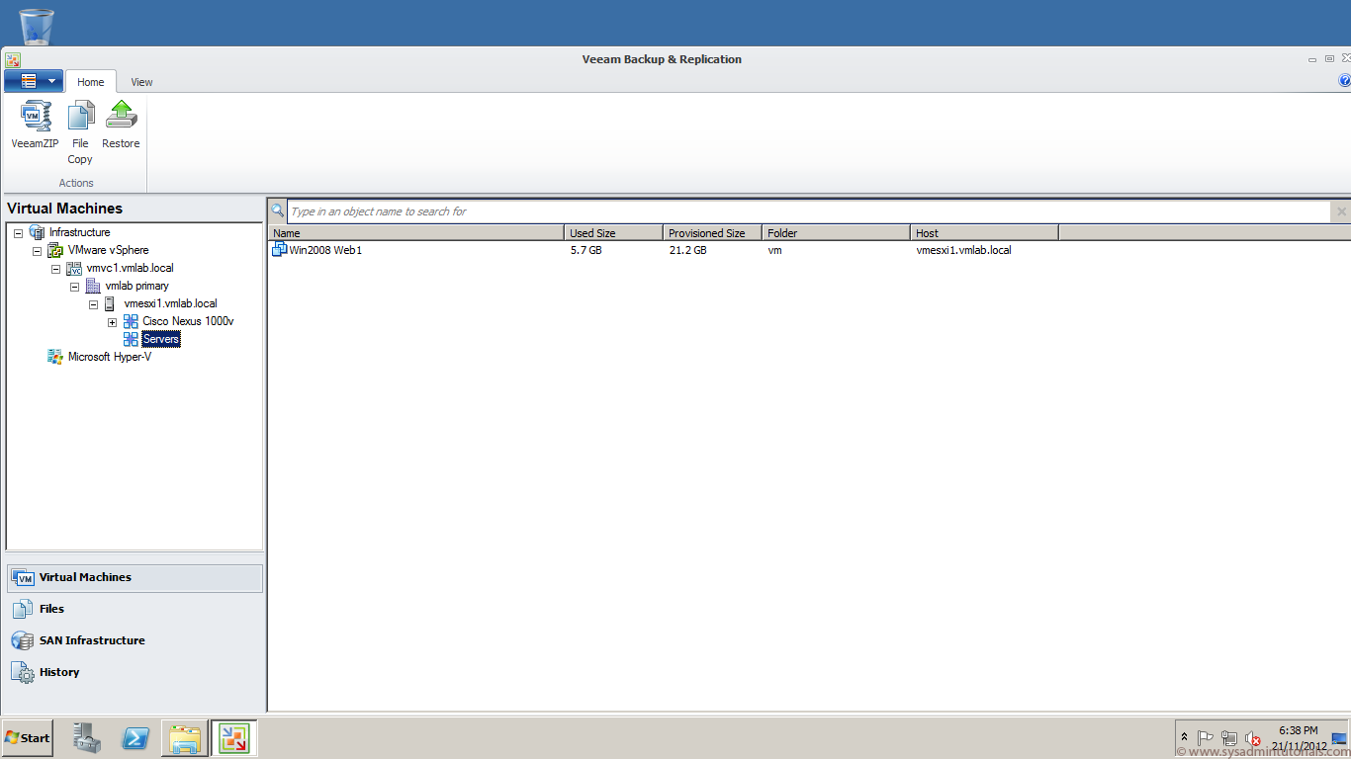Open the blue application menu dropdown
Image resolution: width=1351 pixels, height=759 pixels.
tap(34, 81)
